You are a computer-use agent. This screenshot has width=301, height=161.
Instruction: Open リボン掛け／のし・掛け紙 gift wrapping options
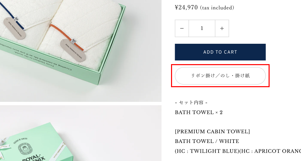point(220,76)
